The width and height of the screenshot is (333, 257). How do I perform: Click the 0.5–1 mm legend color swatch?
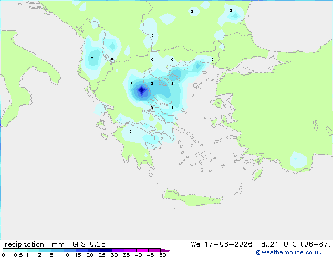(x=21, y=250)
